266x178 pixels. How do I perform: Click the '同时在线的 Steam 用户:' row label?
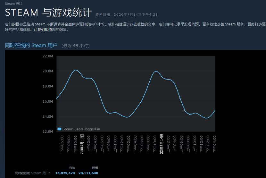click(x=32, y=173)
